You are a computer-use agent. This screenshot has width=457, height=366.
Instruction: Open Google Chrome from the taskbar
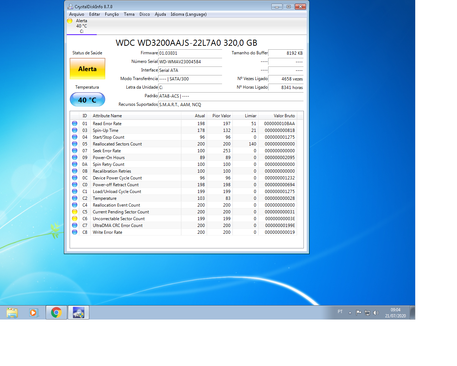pos(56,313)
